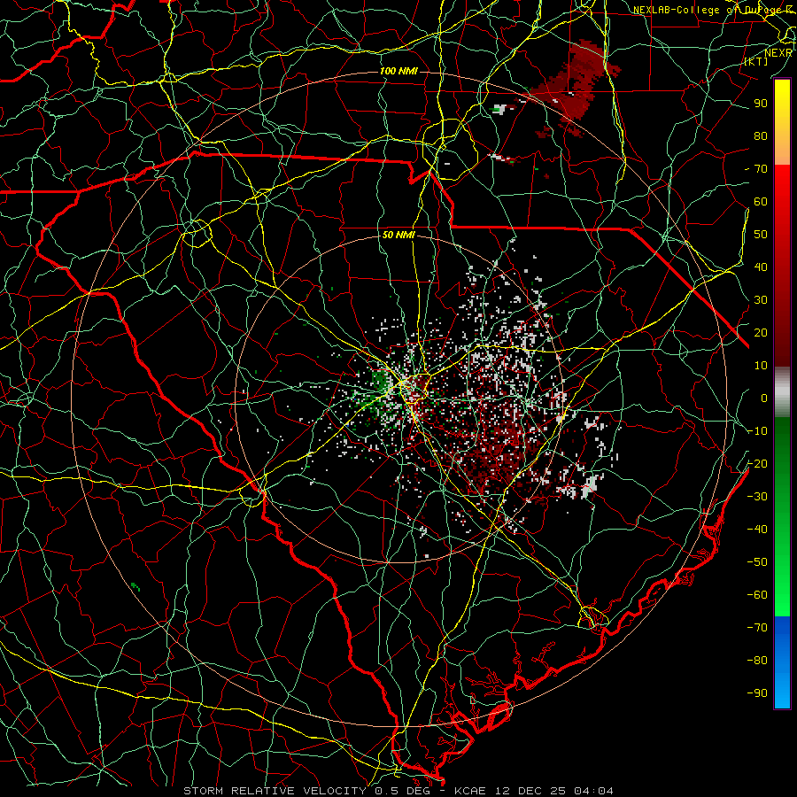Click the gray zero-velocity segment of color bar
797x797 pixels.
pos(782,391)
